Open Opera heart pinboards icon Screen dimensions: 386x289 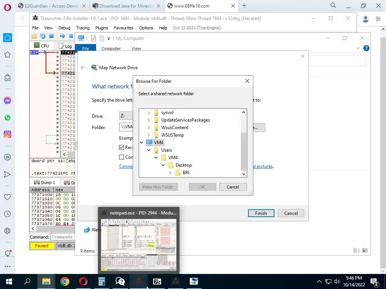[x=8, y=197]
